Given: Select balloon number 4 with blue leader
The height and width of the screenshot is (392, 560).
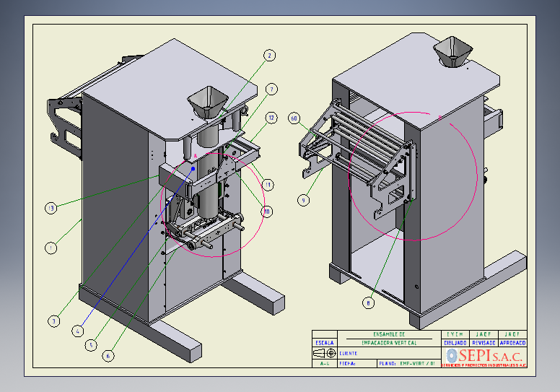Looking at the screenshot, I should pos(78,332).
